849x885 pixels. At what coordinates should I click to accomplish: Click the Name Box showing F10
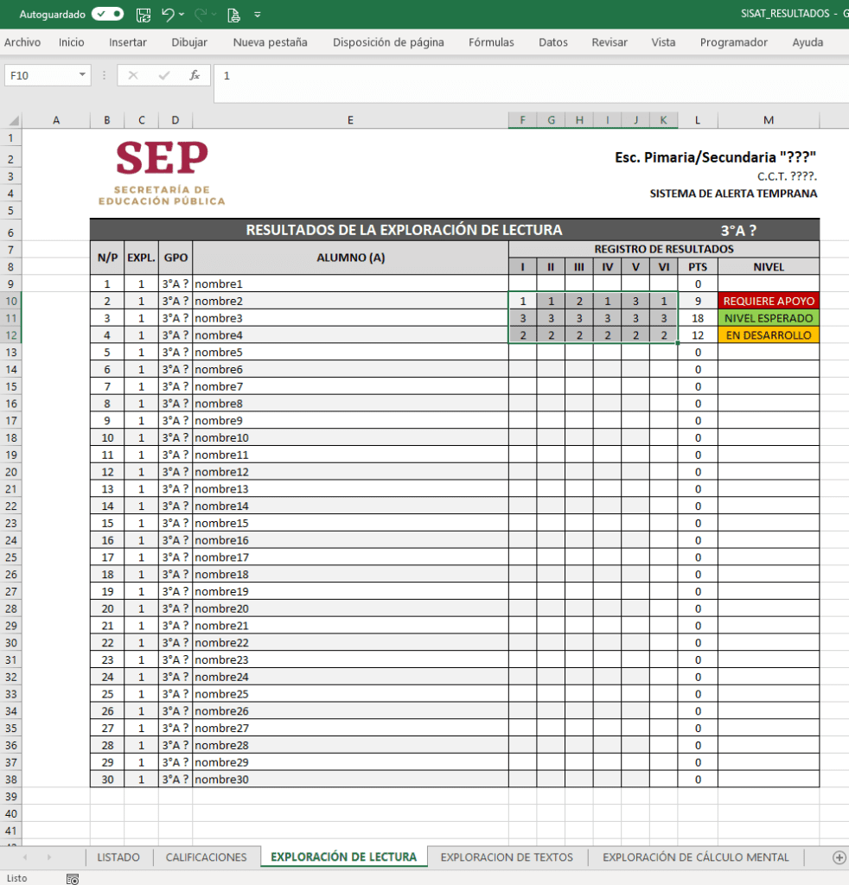click(41, 75)
